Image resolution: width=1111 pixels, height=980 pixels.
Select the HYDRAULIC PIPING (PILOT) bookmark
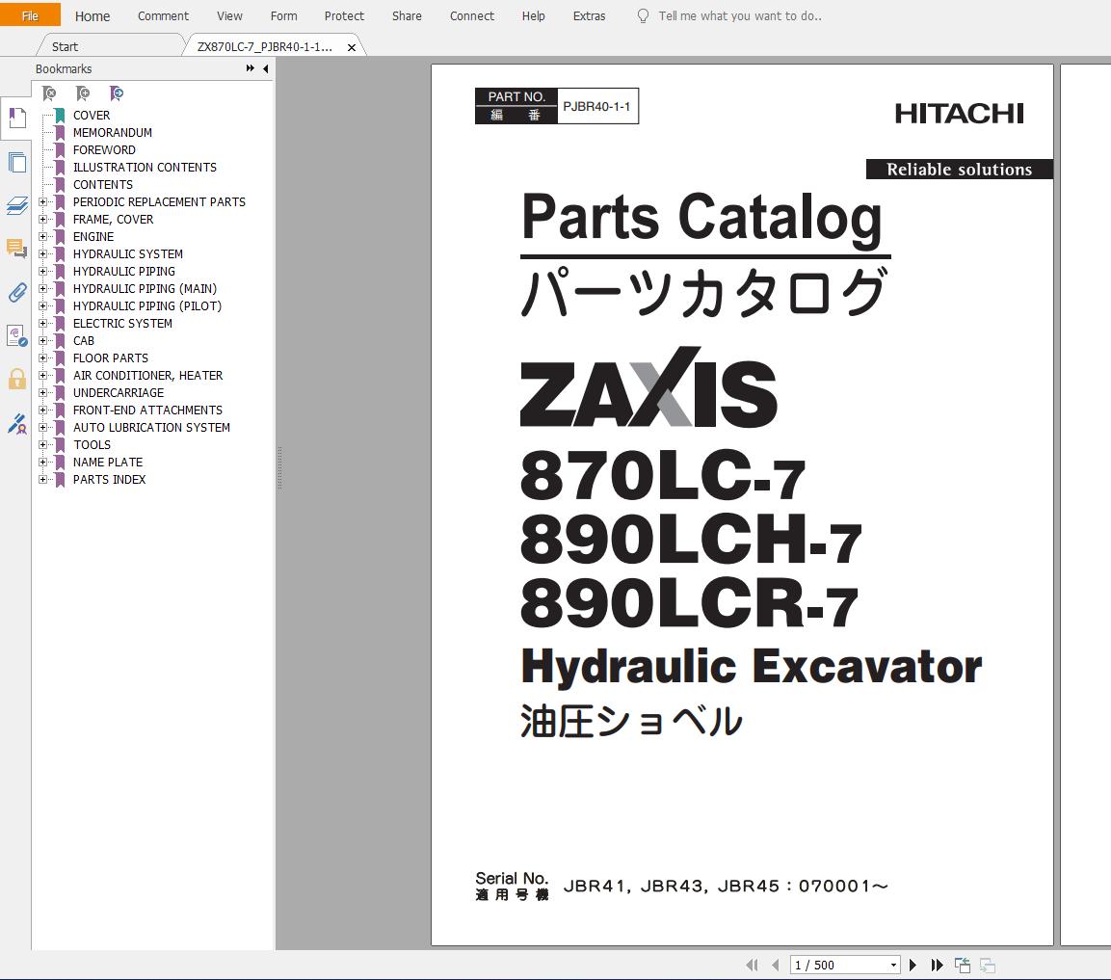tap(147, 306)
